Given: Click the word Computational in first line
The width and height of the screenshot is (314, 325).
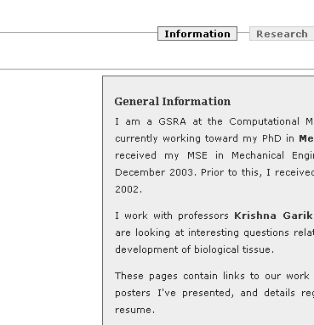Looking at the screenshot, I should pyautogui.click(x=264, y=121).
